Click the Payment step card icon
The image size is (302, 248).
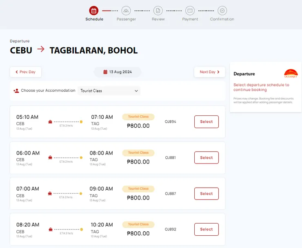point(190,11)
